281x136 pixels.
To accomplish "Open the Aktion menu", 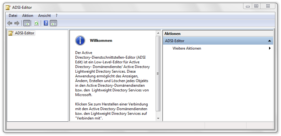I will [28, 15].
